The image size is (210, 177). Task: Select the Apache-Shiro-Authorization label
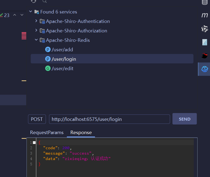click(77, 31)
